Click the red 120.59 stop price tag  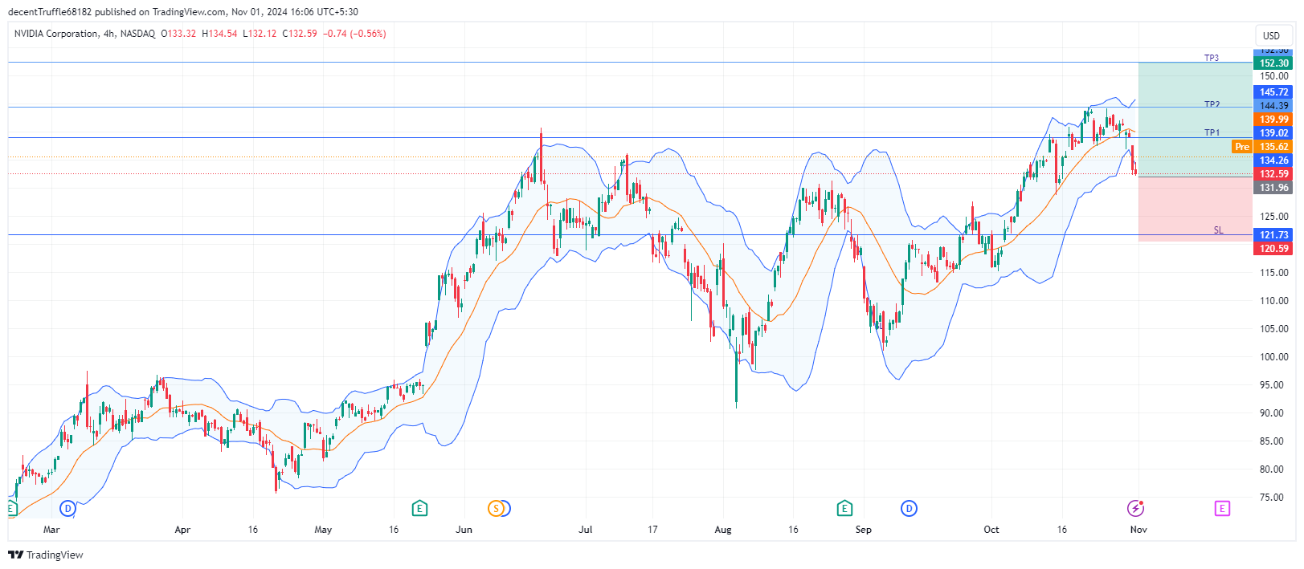pyautogui.click(x=1273, y=249)
